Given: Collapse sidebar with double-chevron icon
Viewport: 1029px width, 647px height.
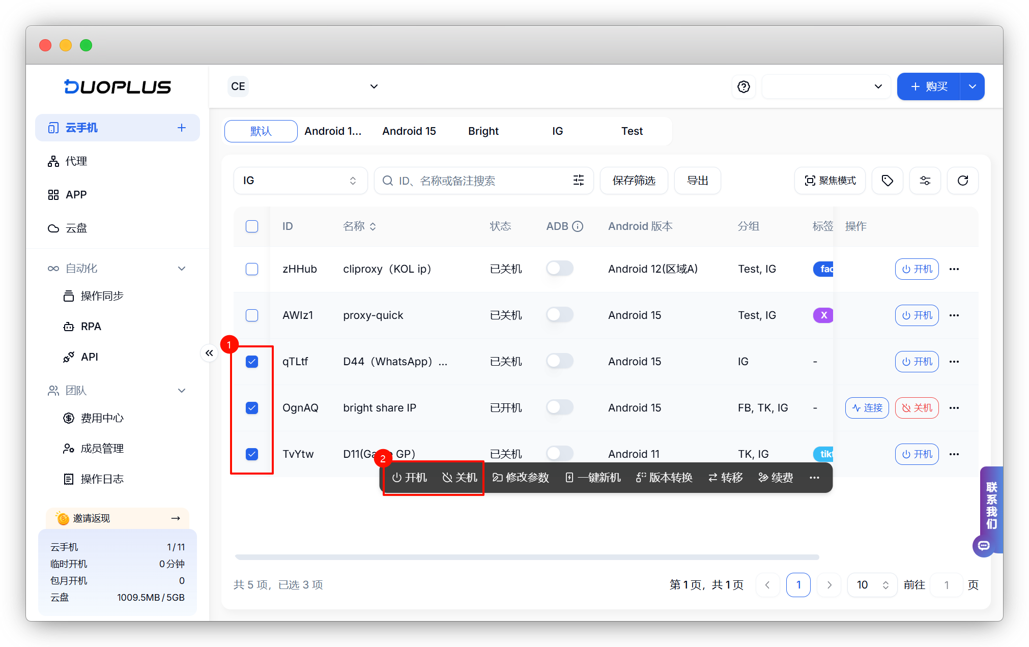Looking at the screenshot, I should tap(209, 353).
